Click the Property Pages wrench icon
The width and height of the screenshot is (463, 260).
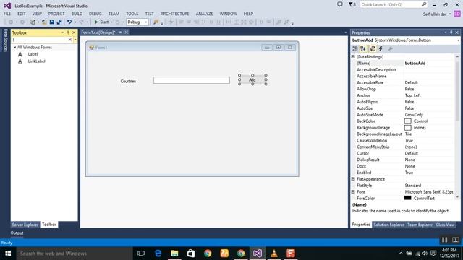tap(391, 49)
